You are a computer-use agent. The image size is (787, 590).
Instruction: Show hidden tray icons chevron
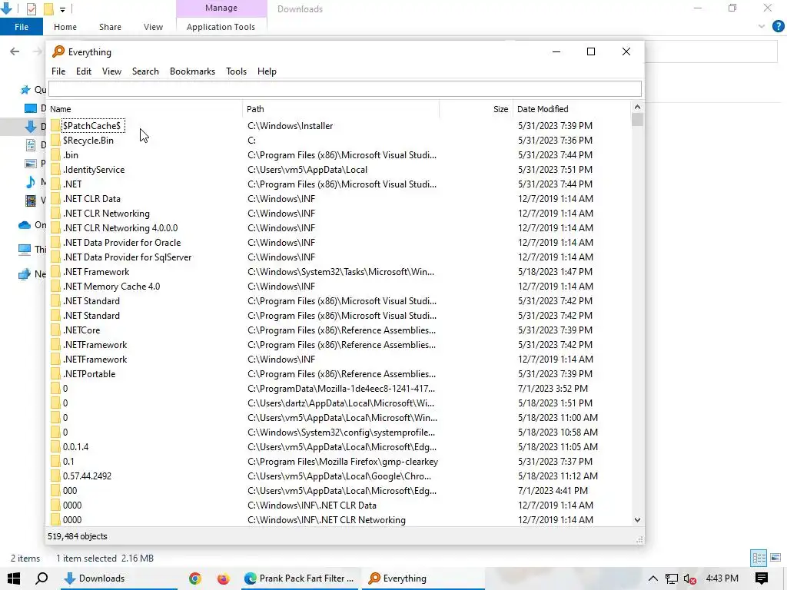653,578
